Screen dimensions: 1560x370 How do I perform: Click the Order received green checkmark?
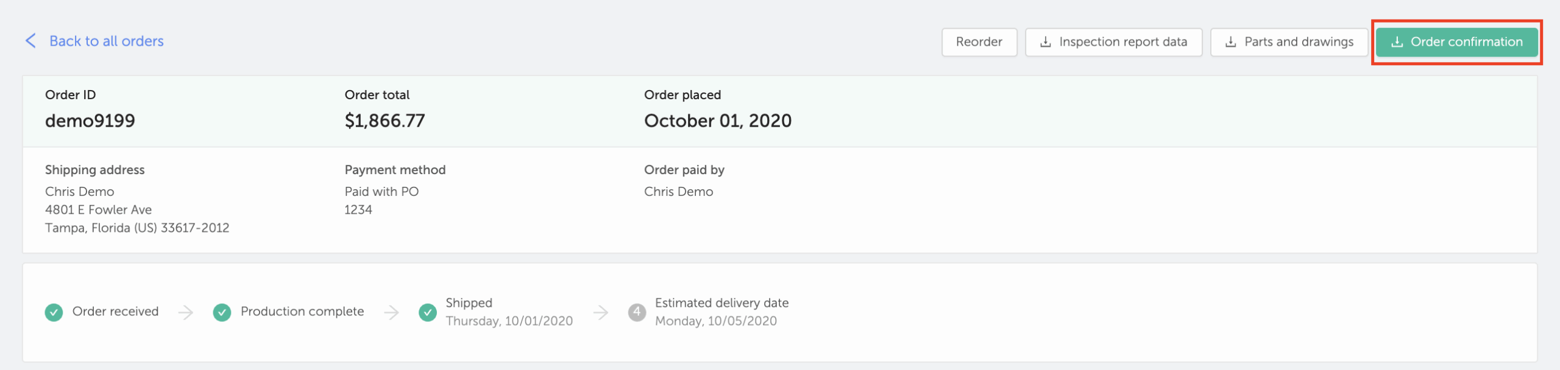point(54,312)
